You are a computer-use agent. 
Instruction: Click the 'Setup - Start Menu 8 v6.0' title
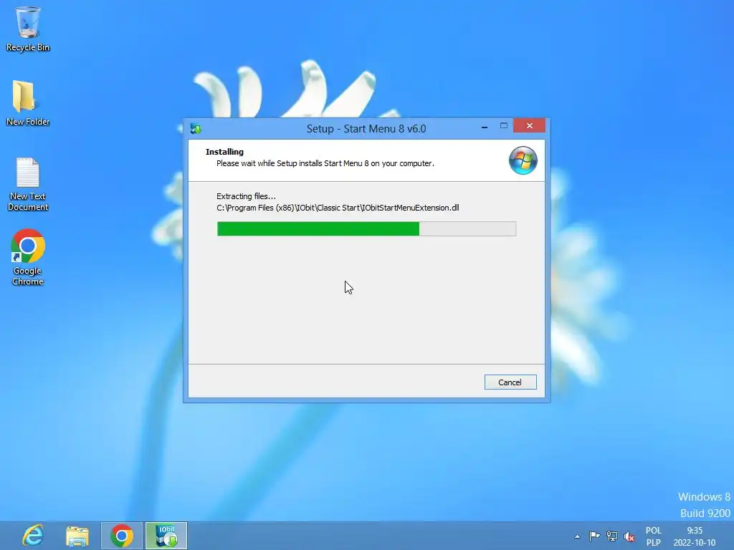(x=366, y=129)
